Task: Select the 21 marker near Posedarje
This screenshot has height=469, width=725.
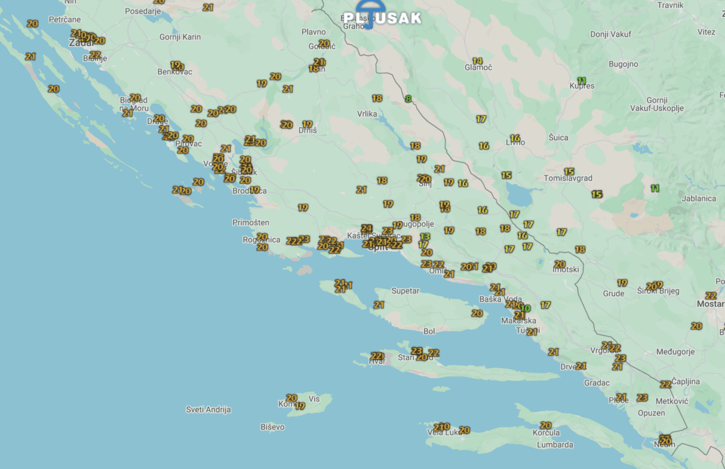Action: point(208,7)
